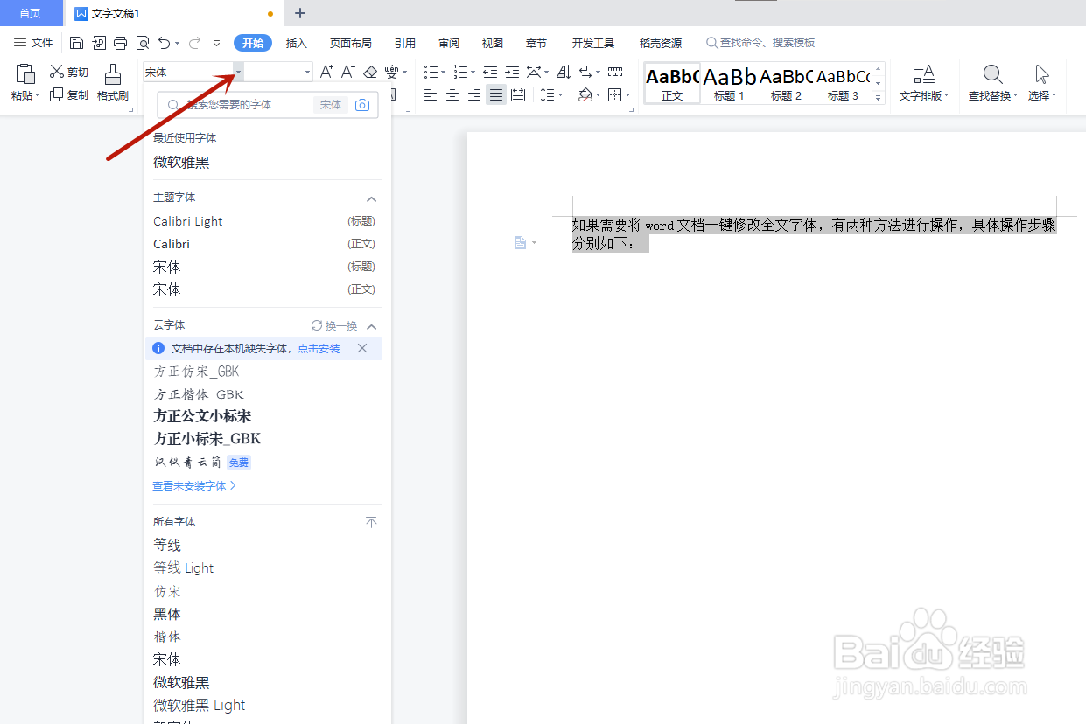Click the decrease indent icon
The height and width of the screenshot is (724, 1086).
(490, 72)
